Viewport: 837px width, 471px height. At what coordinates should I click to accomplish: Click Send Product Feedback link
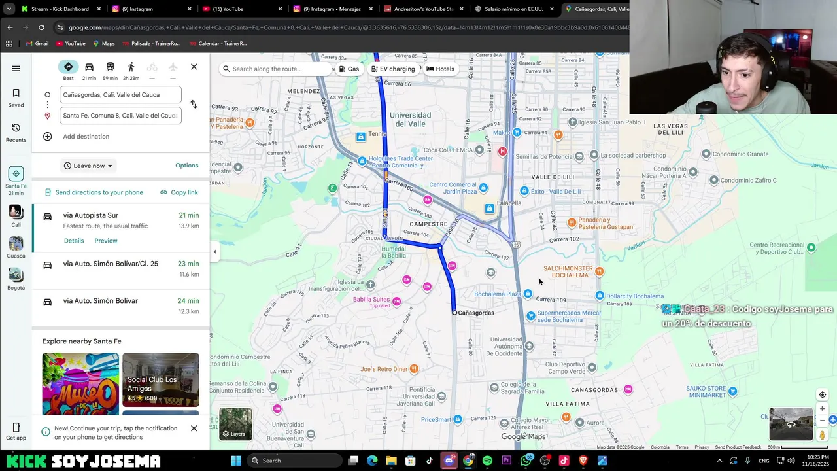click(x=738, y=447)
